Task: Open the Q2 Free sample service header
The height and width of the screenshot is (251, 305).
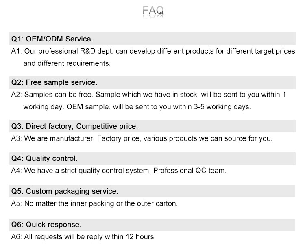Action: 152,82
